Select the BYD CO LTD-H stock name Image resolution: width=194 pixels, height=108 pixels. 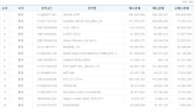click(x=73, y=79)
